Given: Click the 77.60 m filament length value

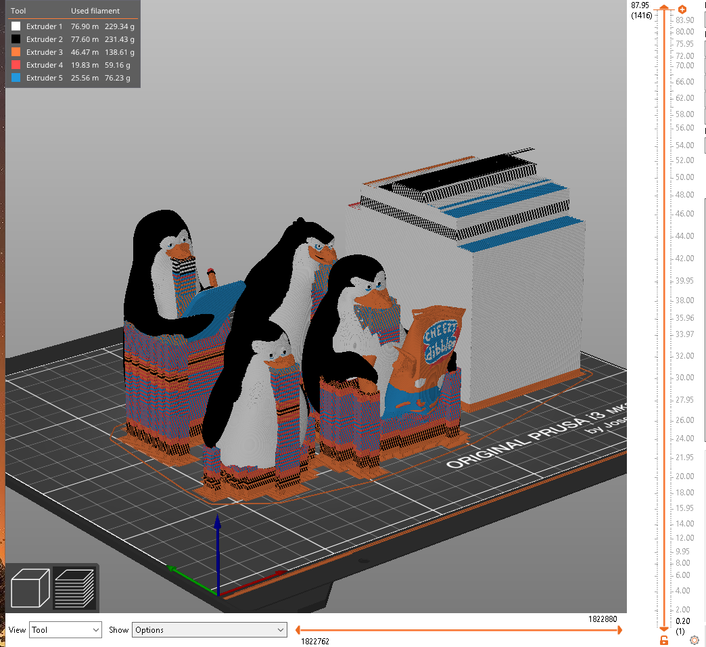Looking at the screenshot, I should (85, 39).
